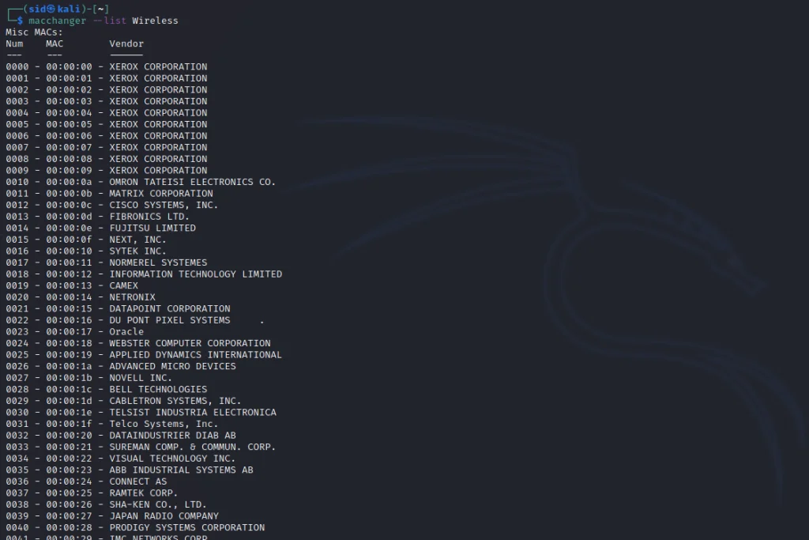The image size is (809, 540).
Task: Click the DATAPOINT CORPORATION entry
Action: coord(170,308)
